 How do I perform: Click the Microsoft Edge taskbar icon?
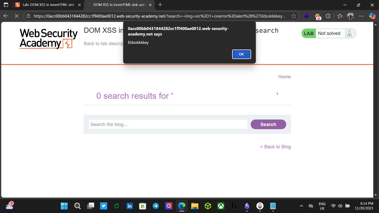[x=182, y=206]
